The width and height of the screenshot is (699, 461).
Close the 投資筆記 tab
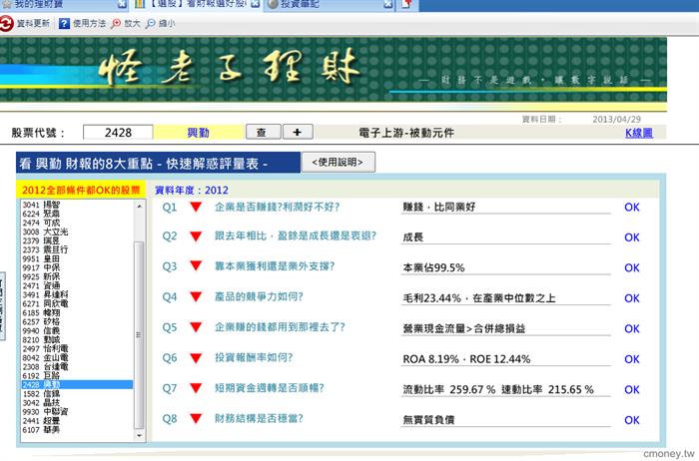tap(388, 4)
